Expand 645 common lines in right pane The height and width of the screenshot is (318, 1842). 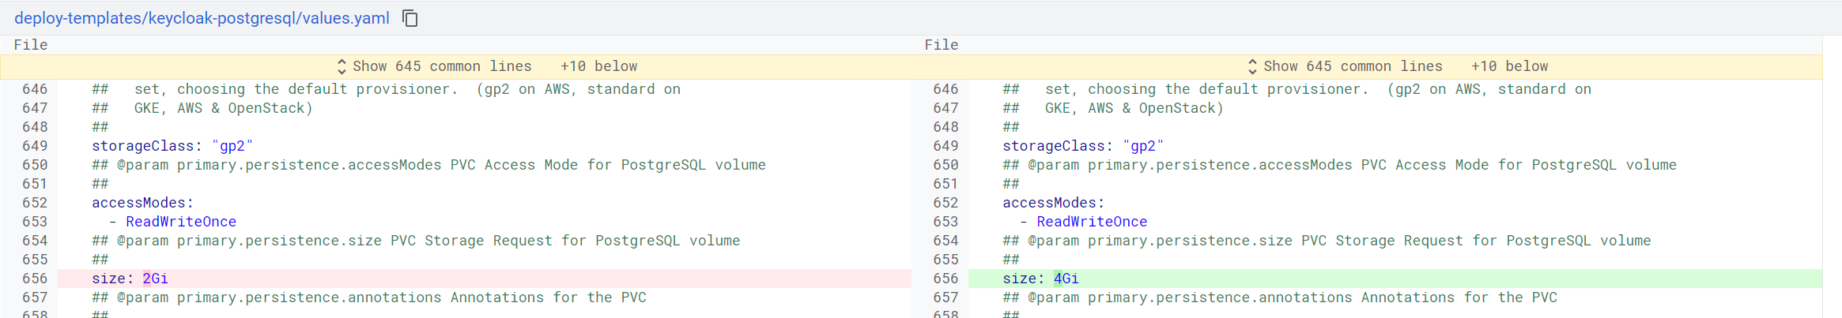[x=1353, y=66]
